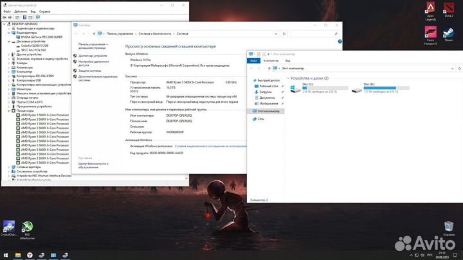Screen dimensions: 463x260
Task: Open the Вид menu in Device Manager
Action: coord(33,12)
